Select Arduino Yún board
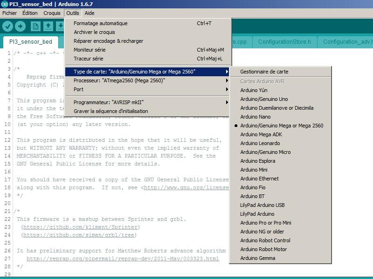 tap(281, 90)
